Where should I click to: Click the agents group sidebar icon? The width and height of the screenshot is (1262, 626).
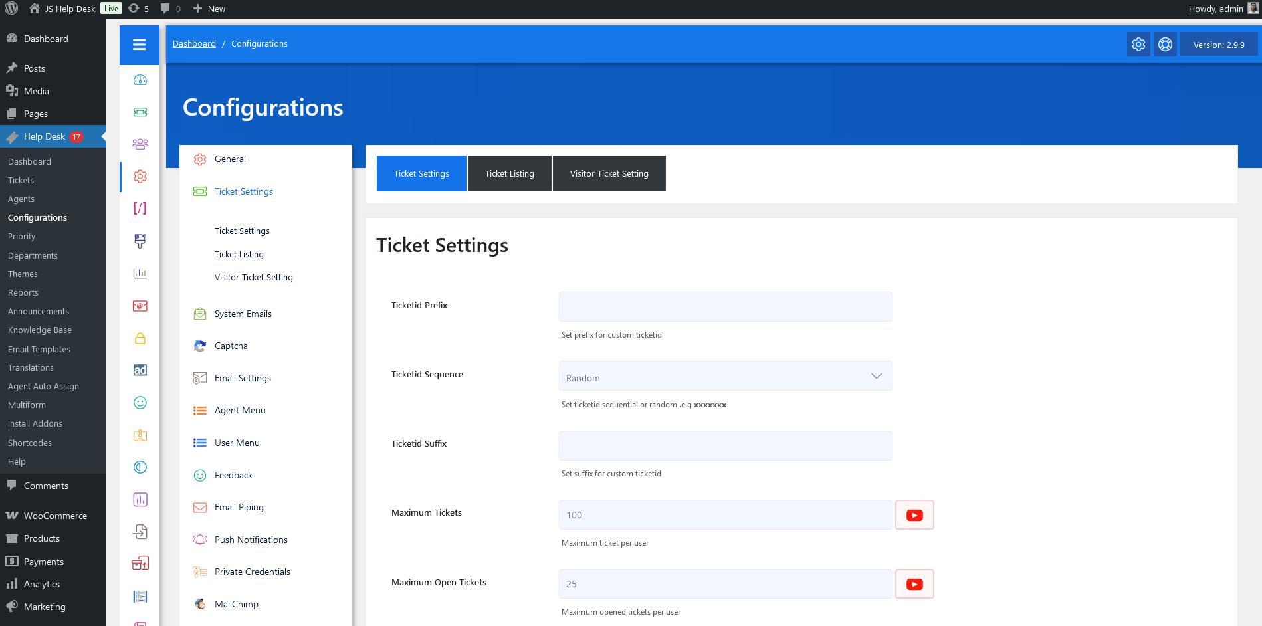click(140, 144)
